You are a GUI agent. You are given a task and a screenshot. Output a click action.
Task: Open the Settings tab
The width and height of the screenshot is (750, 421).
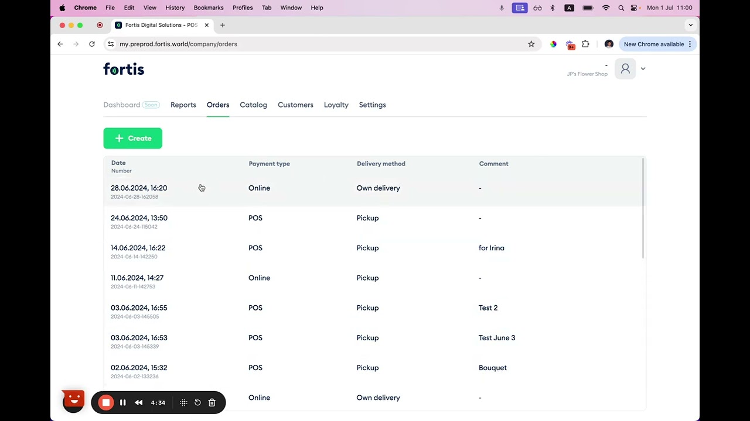[372, 105]
